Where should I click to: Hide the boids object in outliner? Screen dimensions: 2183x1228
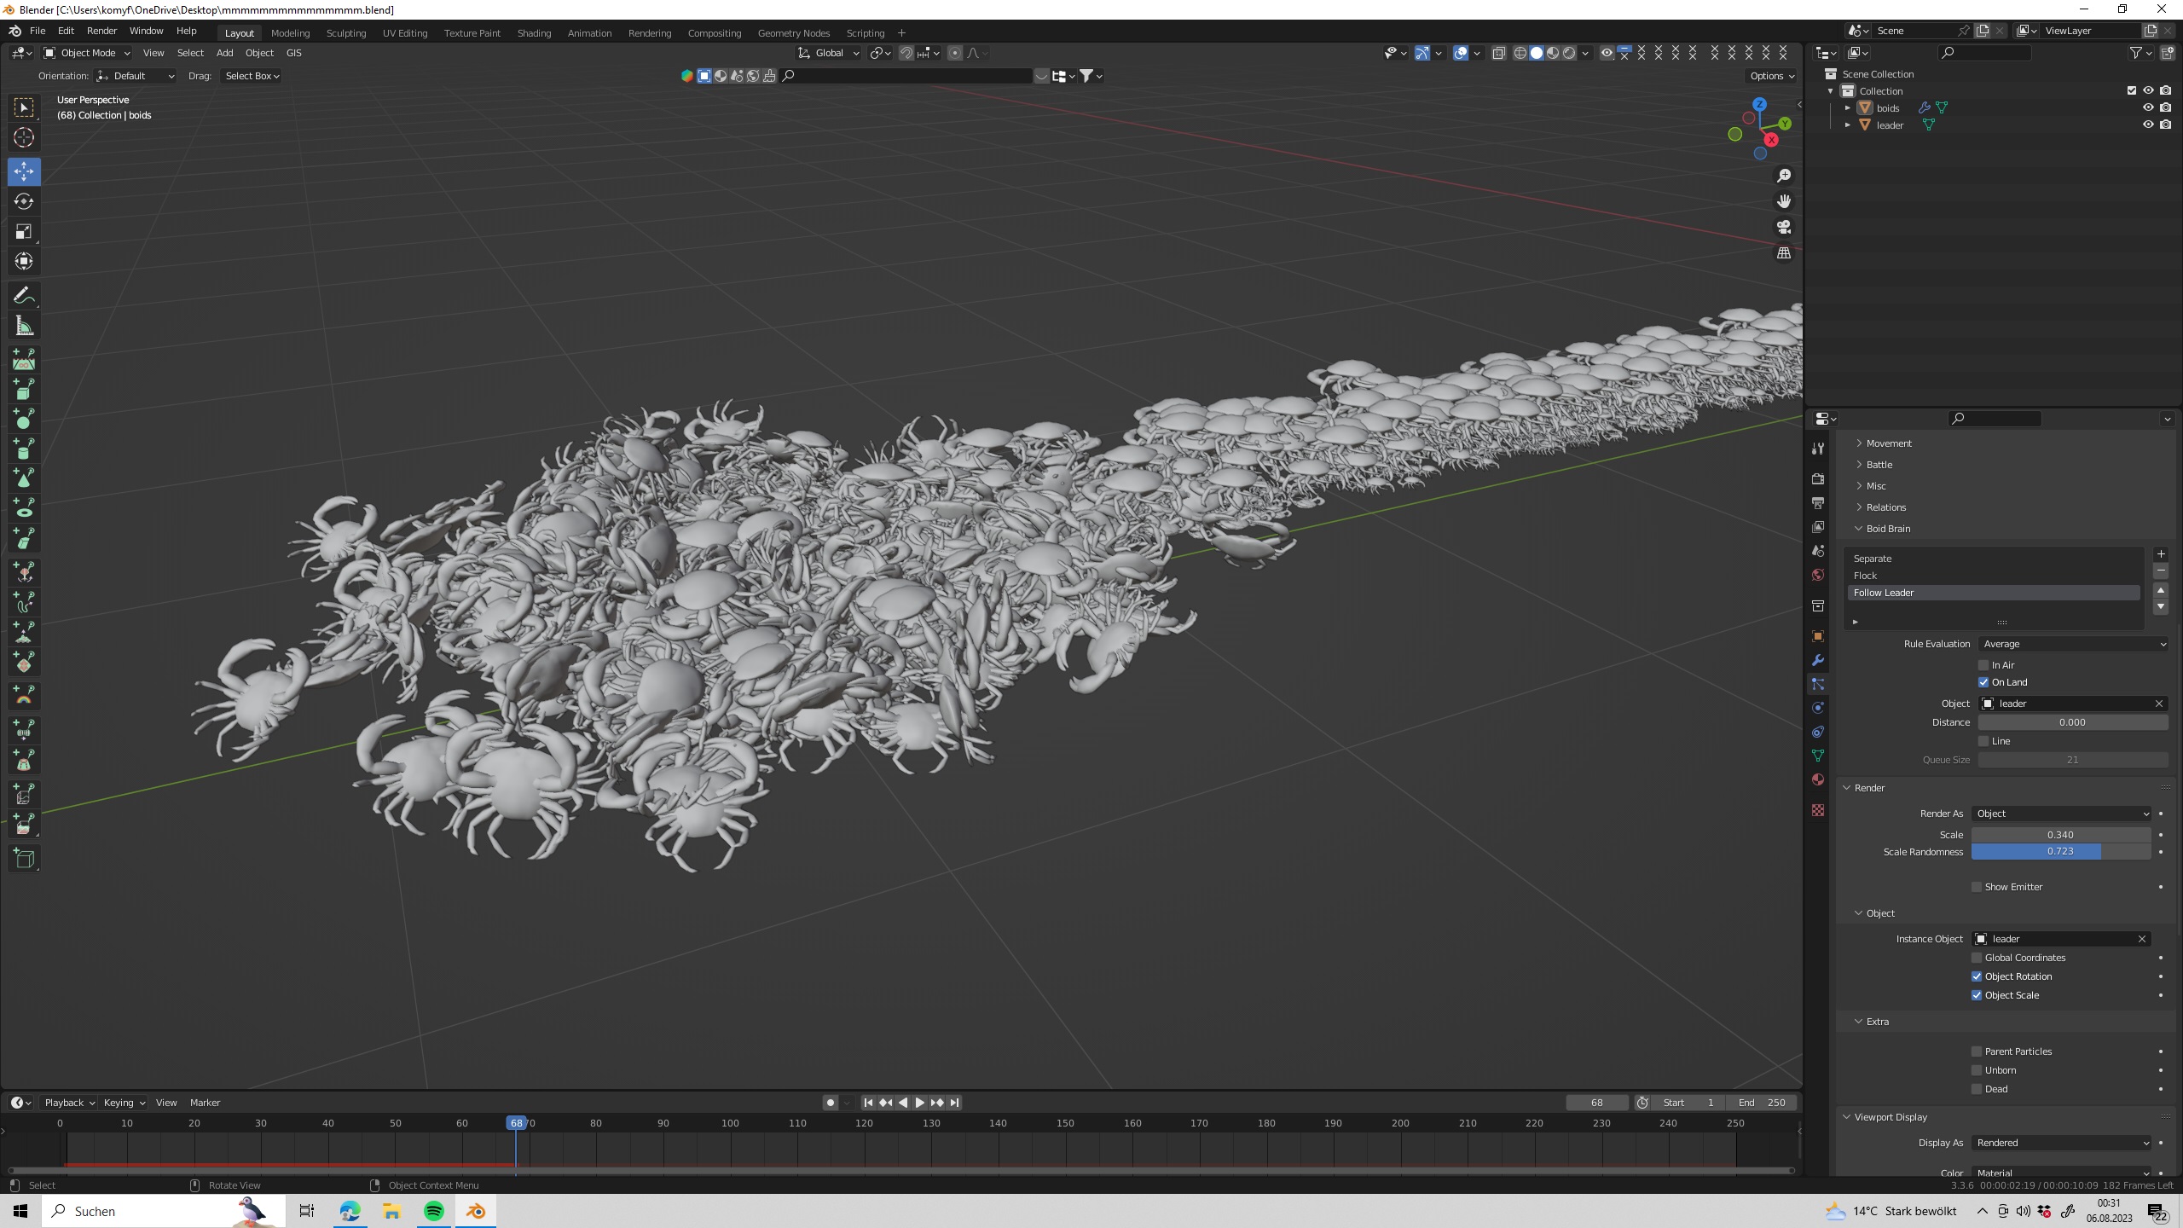tap(2148, 107)
